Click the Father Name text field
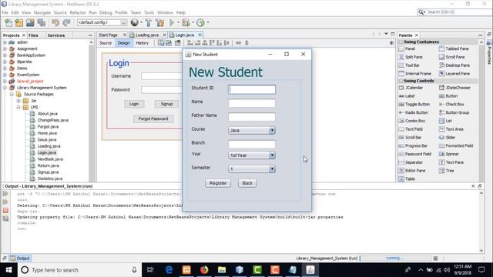Screen dimensions: 493x277 252,117
